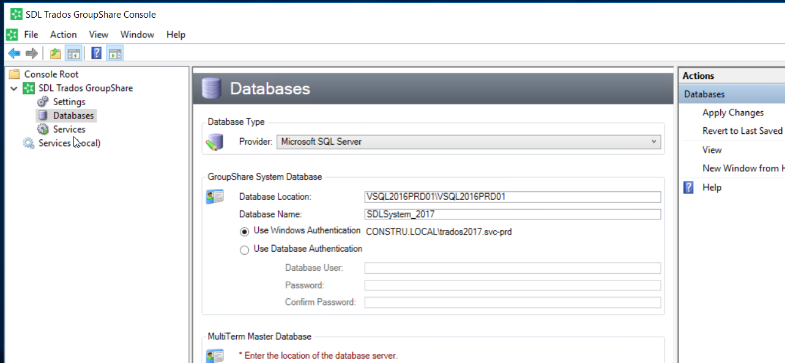Toggle the Show/Hide Action Pane toolbar icon
The width and height of the screenshot is (785, 363).
[x=114, y=54]
